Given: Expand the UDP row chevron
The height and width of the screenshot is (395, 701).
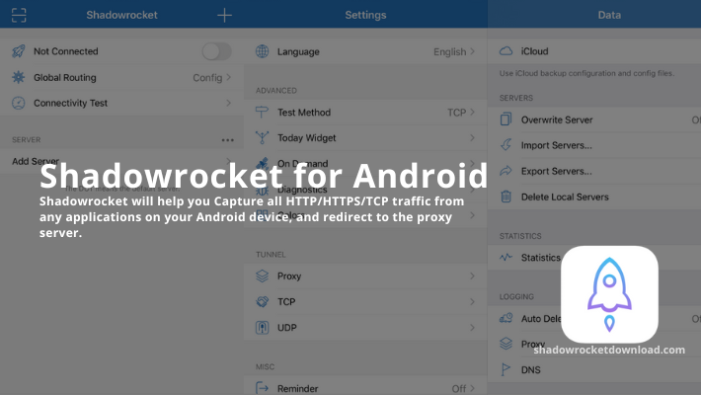Looking at the screenshot, I should pyautogui.click(x=472, y=328).
